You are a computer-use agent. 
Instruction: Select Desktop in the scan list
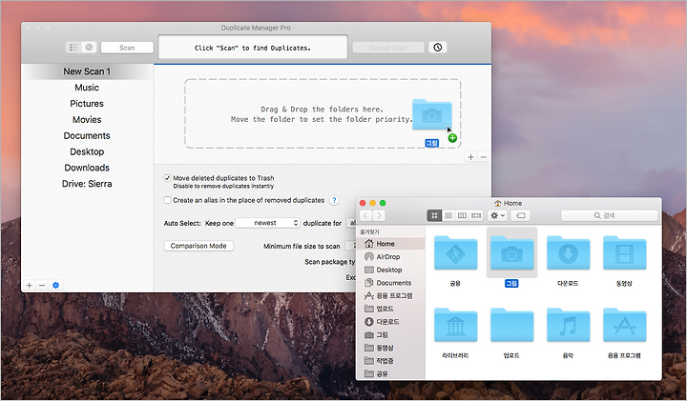pos(87,151)
